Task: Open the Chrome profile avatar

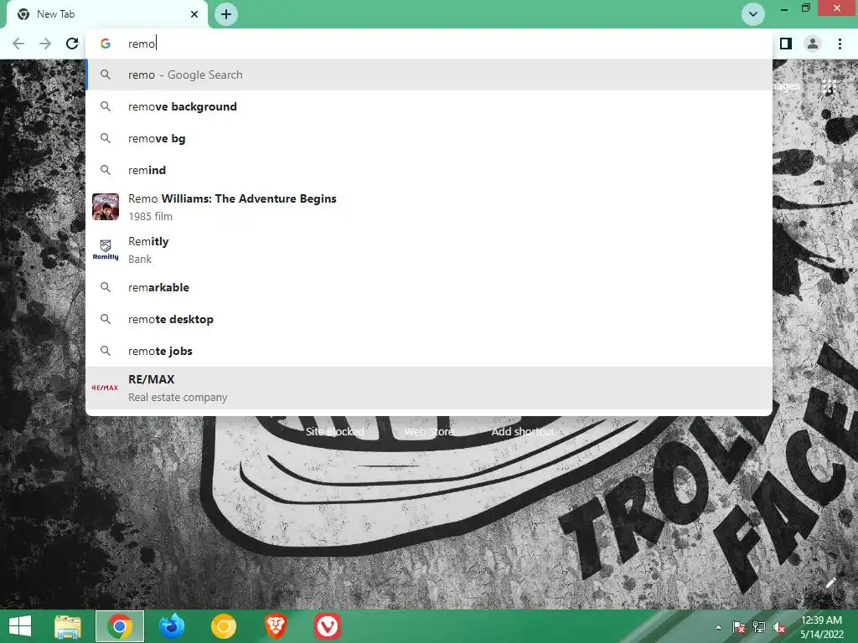Action: pyautogui.click(x=813, y=44)
